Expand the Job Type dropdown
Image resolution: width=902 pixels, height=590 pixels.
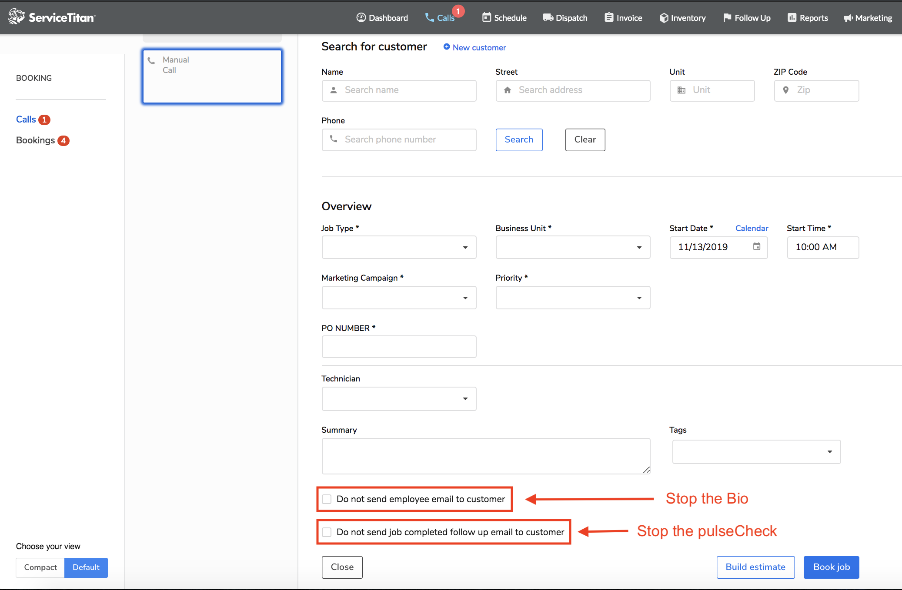[399, 247]
